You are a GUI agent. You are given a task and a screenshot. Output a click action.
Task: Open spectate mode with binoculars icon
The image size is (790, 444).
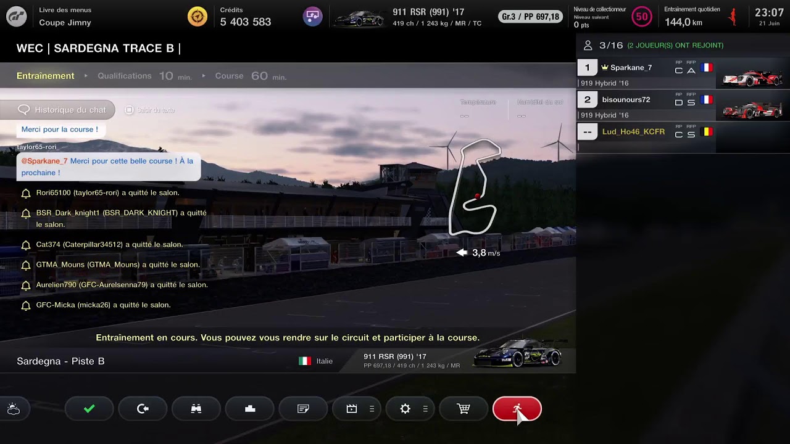(196, 409)
